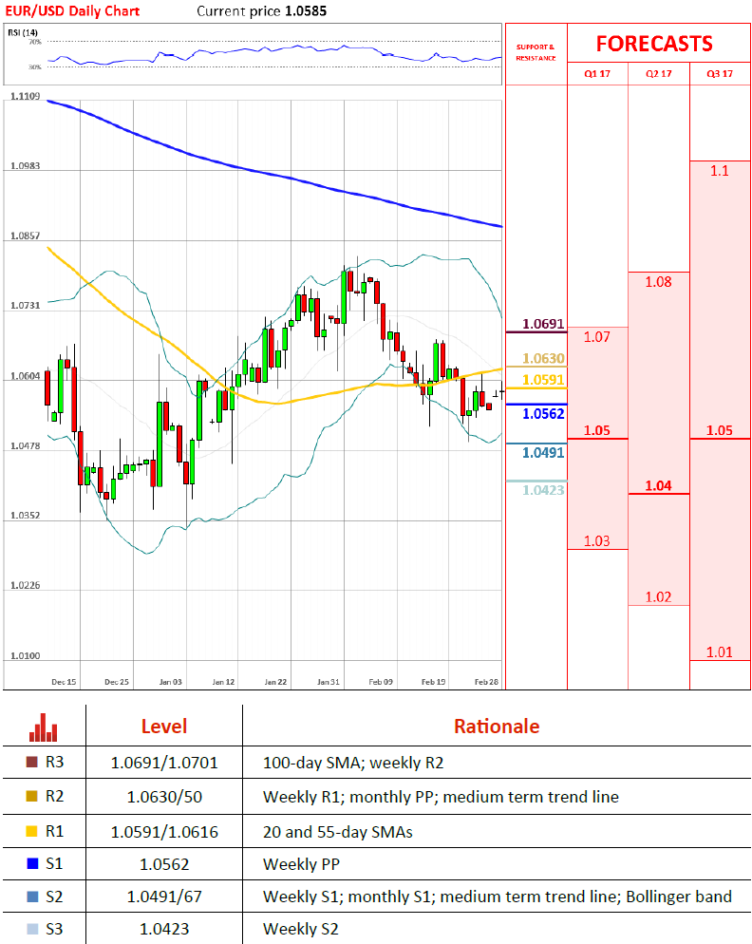Click the 1.0630/50 level cell
Screen dimensions: 752x944
[x=164, y=797]
